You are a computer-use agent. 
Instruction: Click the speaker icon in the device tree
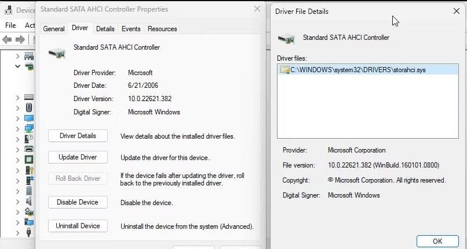pyautogui.click(x=29, y=201)
